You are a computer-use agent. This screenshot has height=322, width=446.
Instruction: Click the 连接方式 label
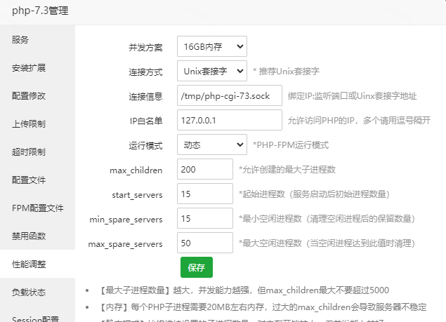[x=145, y=72]
